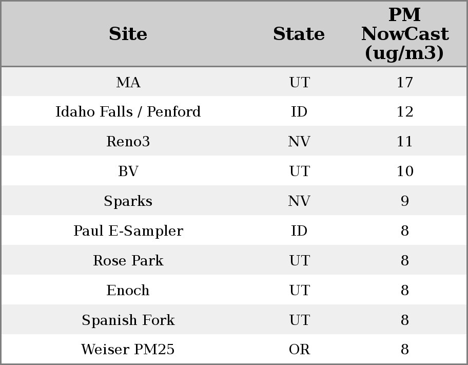Viewport: 468px width, 365px height.
Task: Choose the Sparks site row
Action: (128, 201)
